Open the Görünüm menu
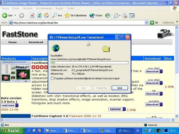This screenshot has height=134, width=179. tap(27, 8)
